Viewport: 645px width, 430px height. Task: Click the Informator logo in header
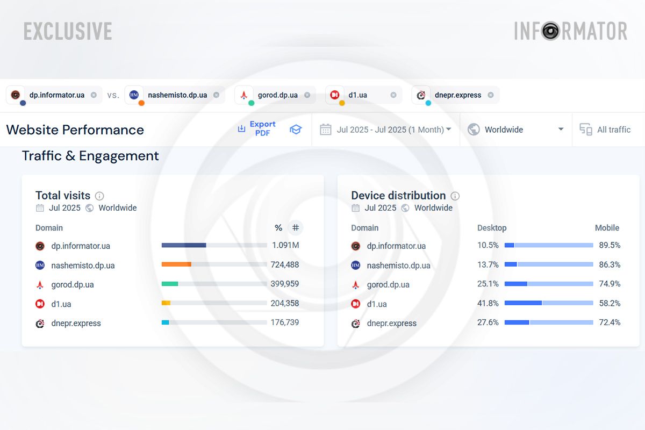click(570, 31)
